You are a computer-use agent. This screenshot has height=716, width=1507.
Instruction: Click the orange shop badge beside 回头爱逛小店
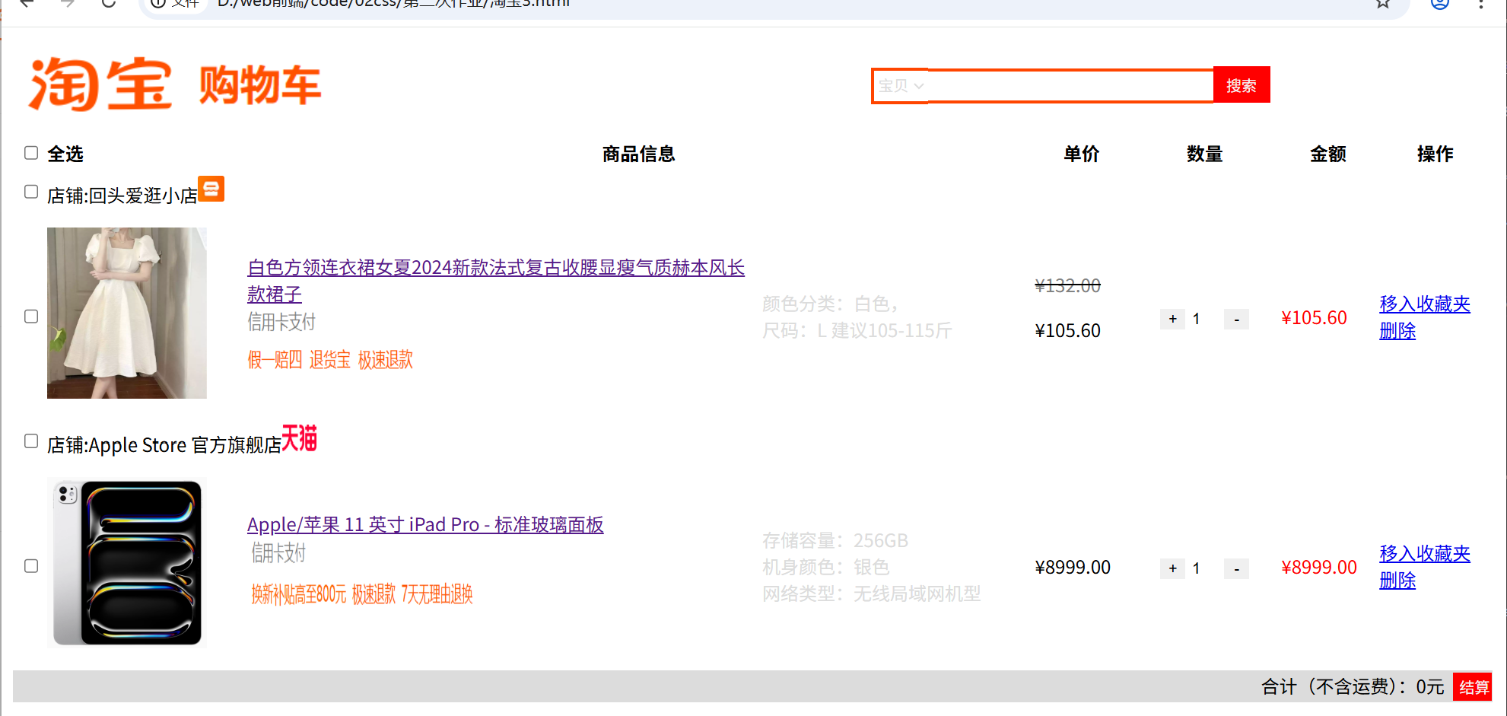tap(211, 189)
